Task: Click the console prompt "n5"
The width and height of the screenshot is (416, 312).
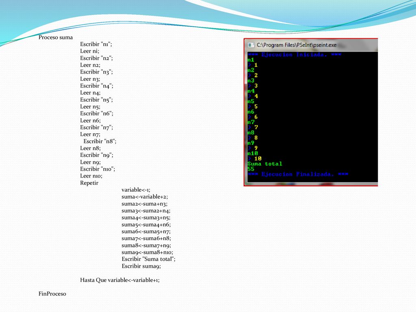Action: 251,101
